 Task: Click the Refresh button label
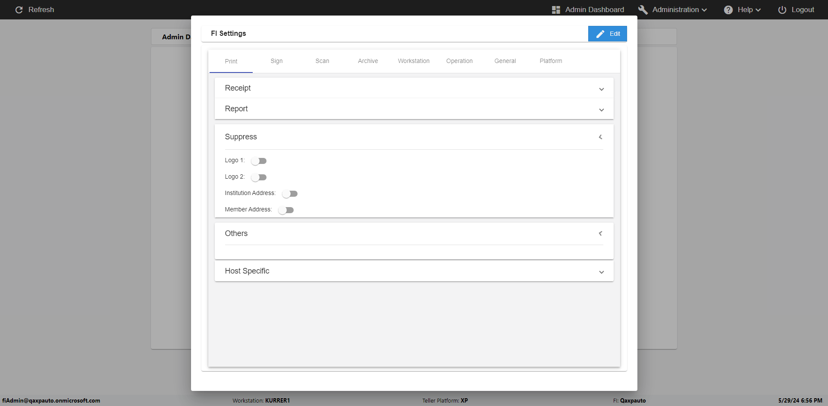pyautogui.click(x=41, y=9)
